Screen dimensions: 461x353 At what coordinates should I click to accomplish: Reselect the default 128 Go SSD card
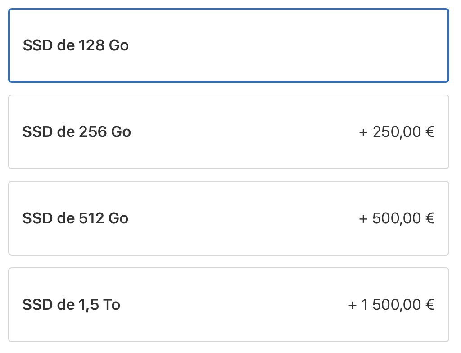coord(228,45)
